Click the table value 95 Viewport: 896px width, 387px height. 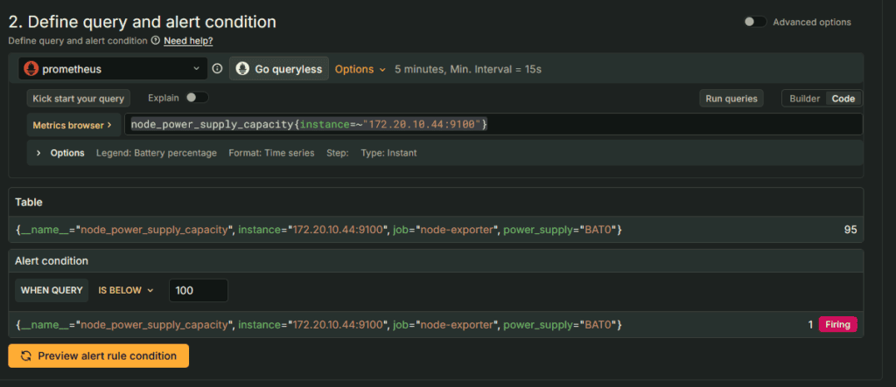[x=850, y=230]
